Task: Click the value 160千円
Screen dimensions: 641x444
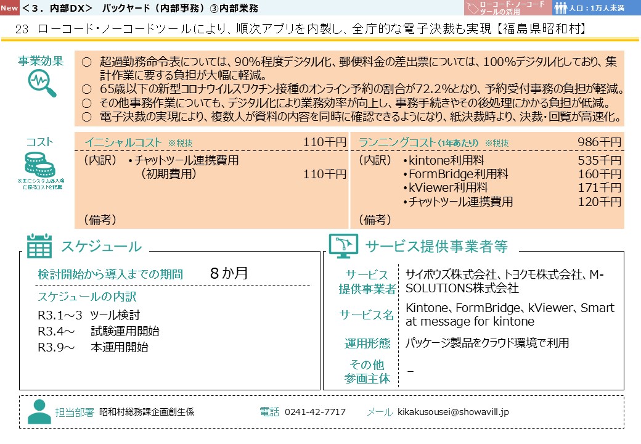Action: (599, 174)
